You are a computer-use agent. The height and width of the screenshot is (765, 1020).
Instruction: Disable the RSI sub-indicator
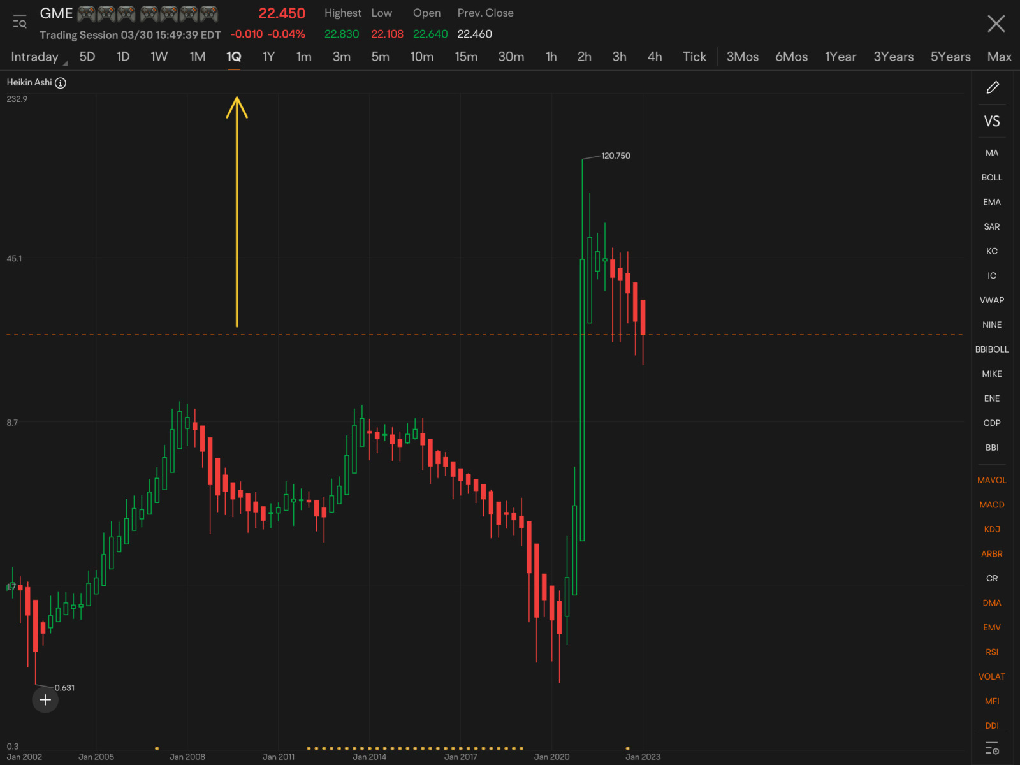point(992,652)
